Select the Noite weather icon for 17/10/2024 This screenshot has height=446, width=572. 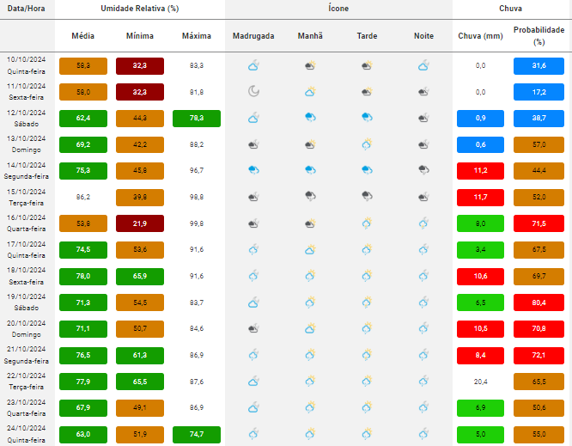[x=423, y=249]
